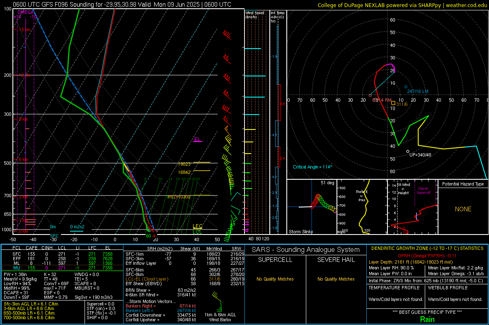Click the WNDG = 0.0 value
The width and height of the screenshot is (489, 325).
(x=87, y=274)
